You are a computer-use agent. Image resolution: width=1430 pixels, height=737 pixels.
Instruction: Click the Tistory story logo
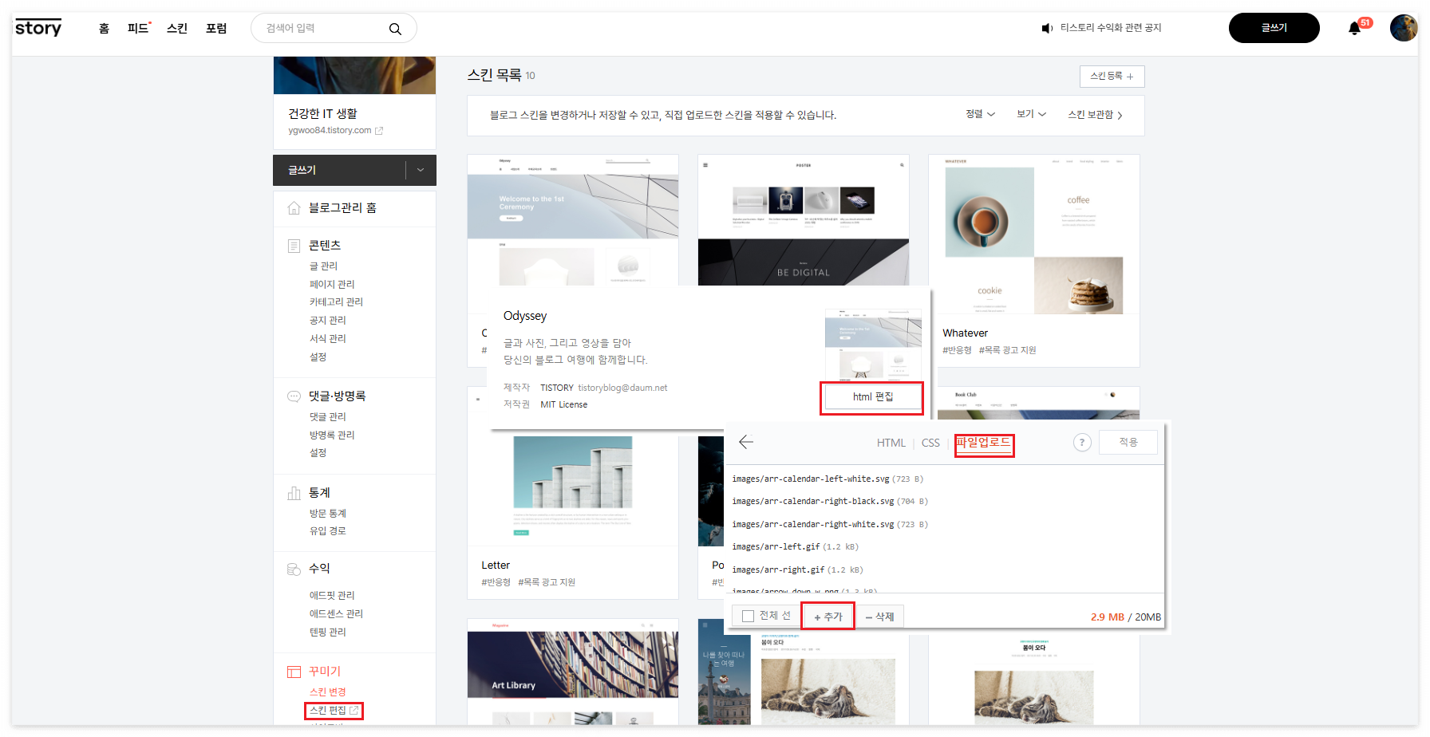click(x=38, y=28)
